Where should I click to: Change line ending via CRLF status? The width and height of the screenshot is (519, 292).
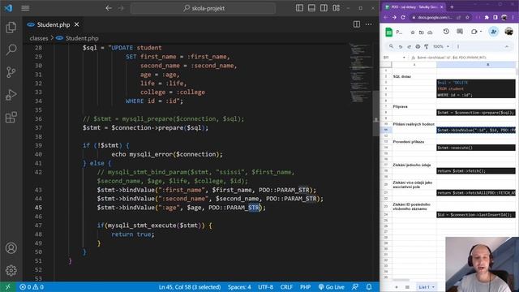click(x=286, y=287)
